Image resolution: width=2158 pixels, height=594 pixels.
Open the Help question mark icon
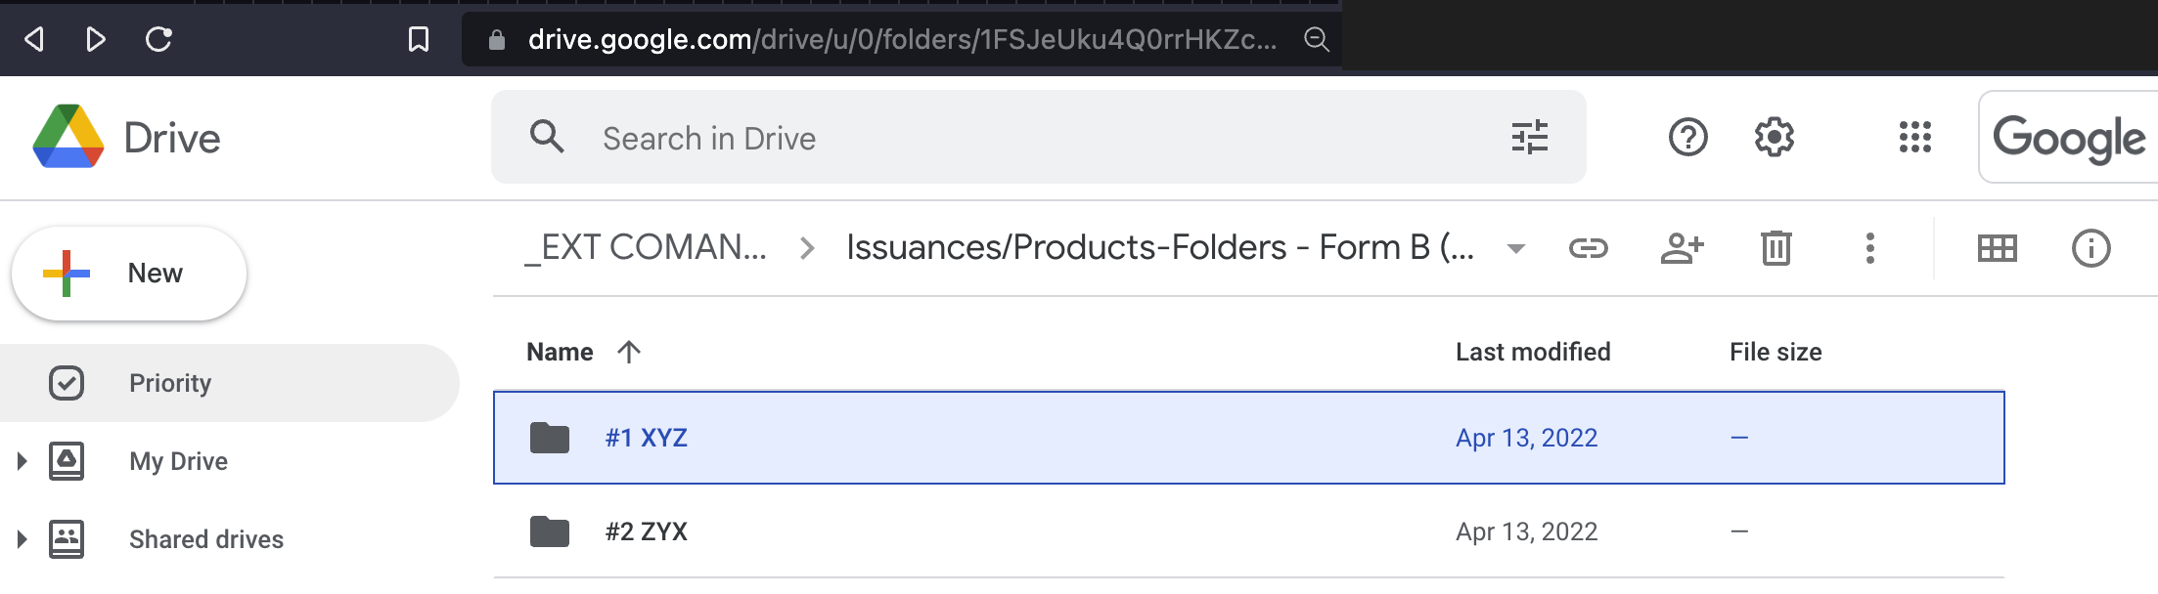(1687, 138)
